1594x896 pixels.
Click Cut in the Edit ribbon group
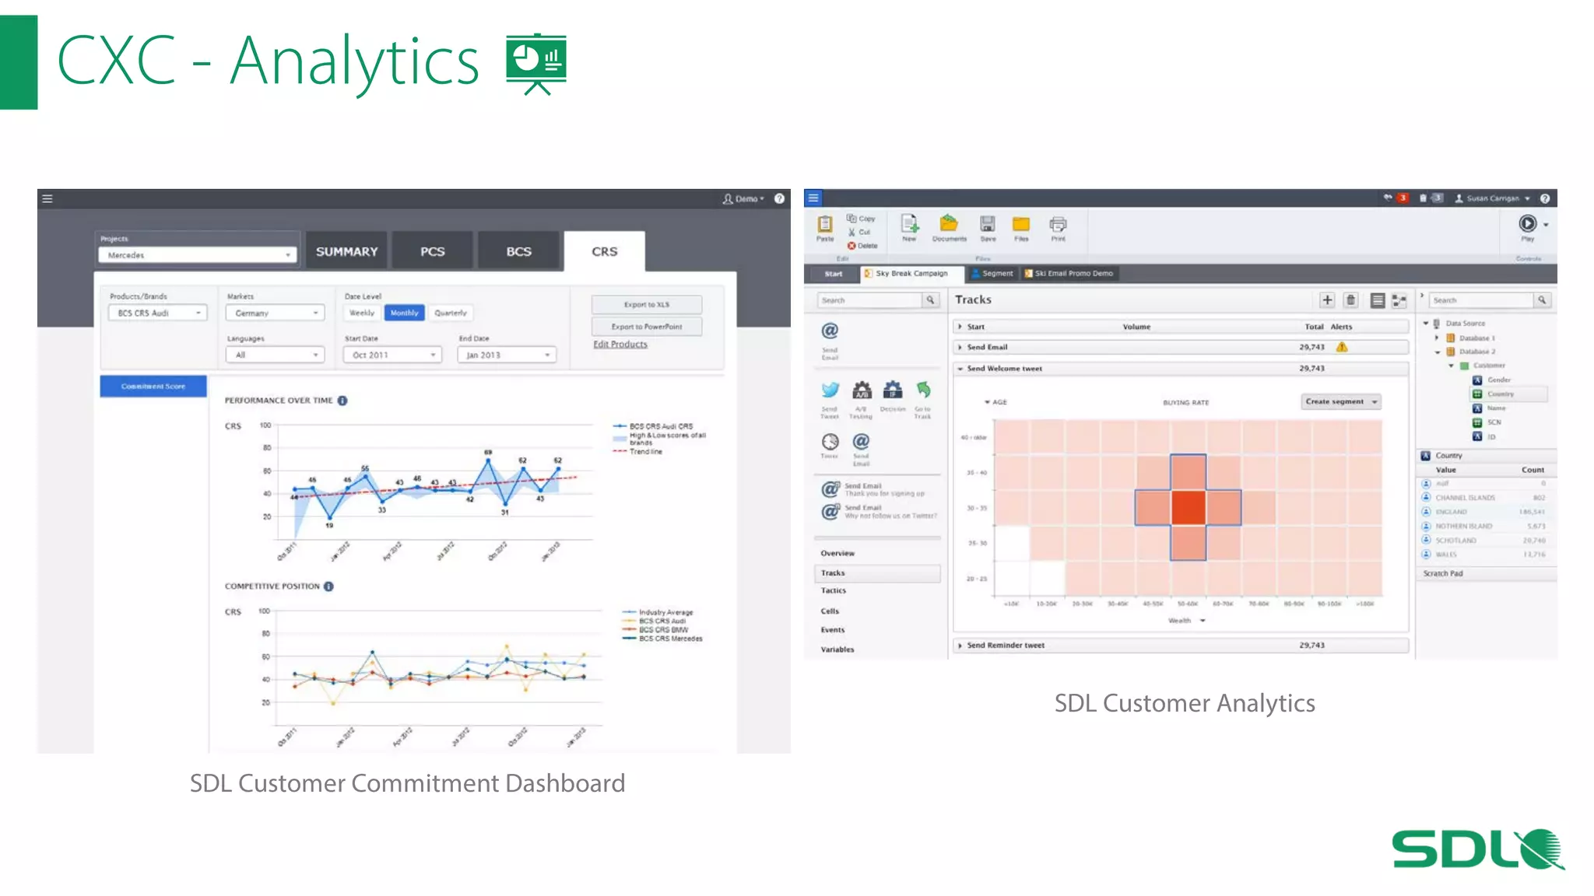(x=859, y=232)
